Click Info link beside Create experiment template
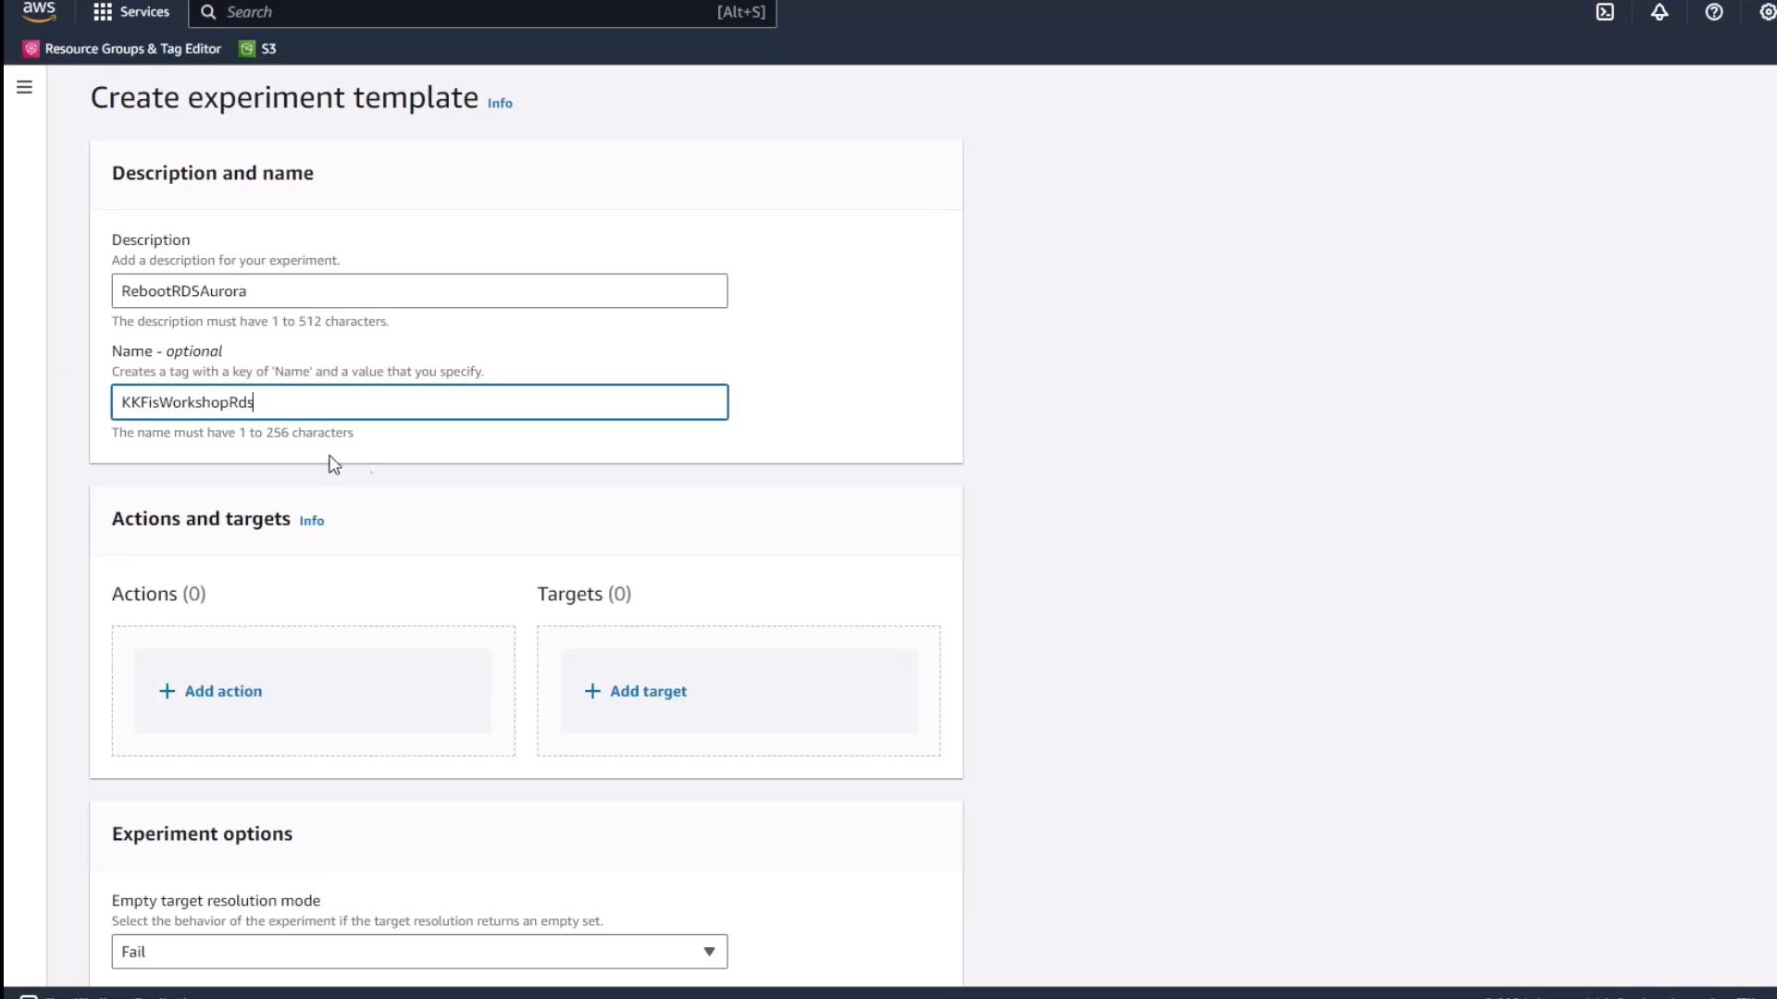1777x999 pixels. 500,104
